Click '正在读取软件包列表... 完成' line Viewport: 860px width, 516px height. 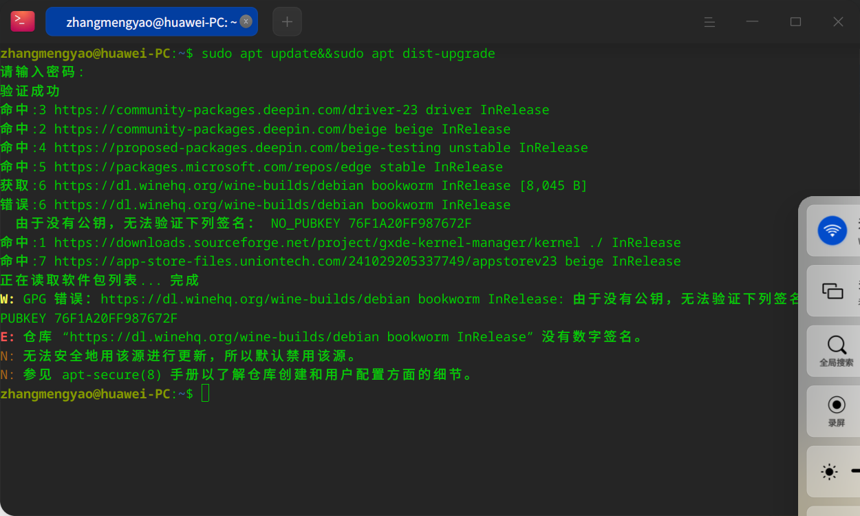(x=100, y=280)
